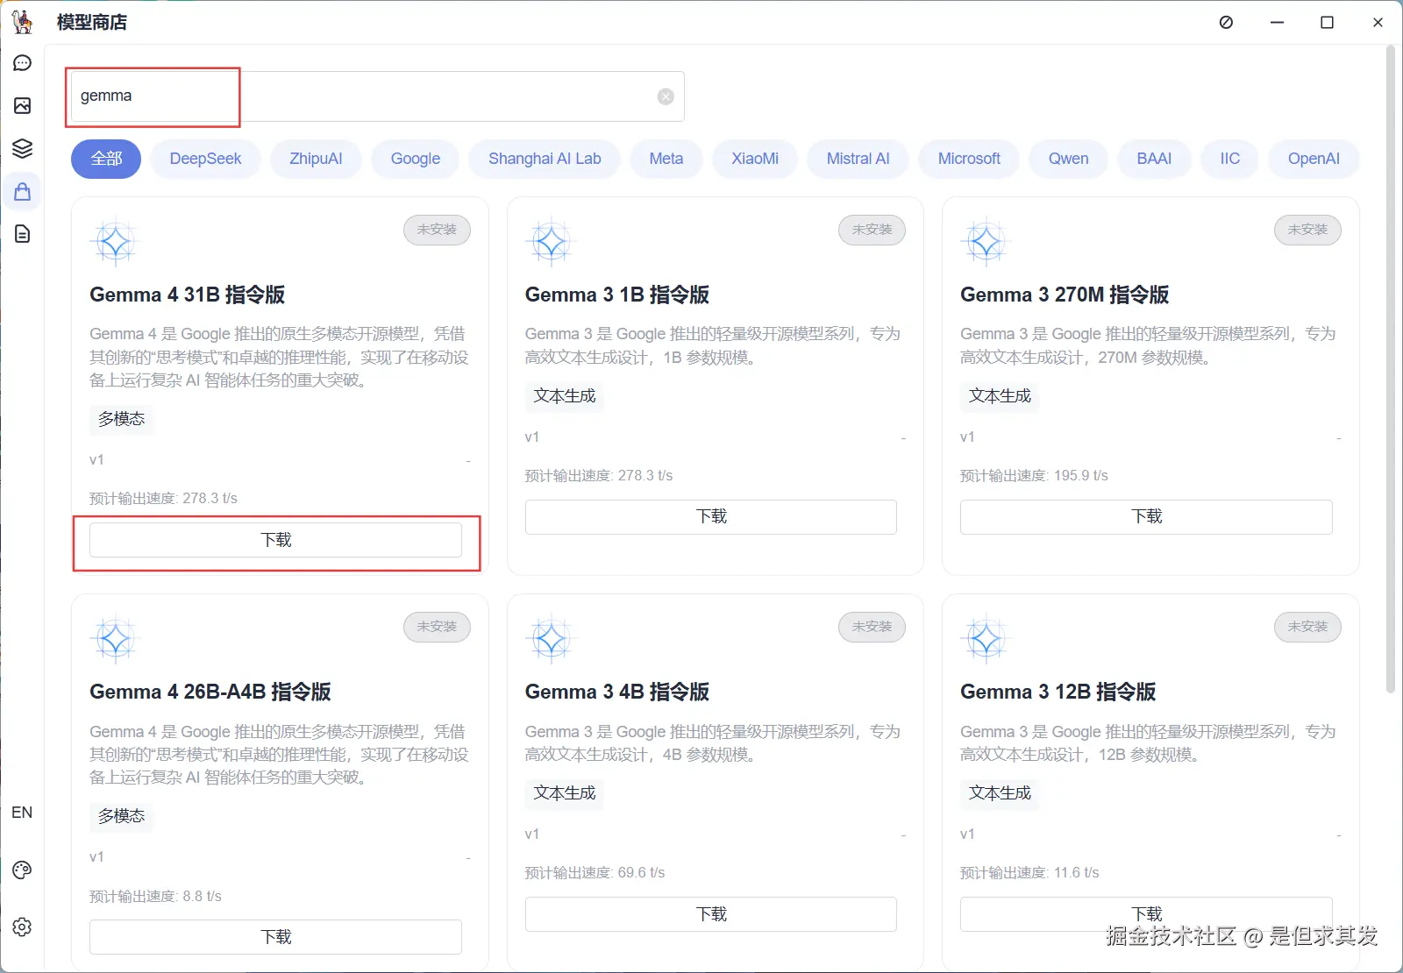Select the model store shopping bag icon
This screenshot has width=1403, height=973.
[22, 191]
